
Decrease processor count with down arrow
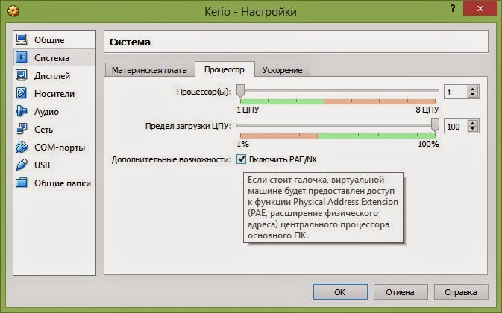pyautogui.click(x=473, y=95)
